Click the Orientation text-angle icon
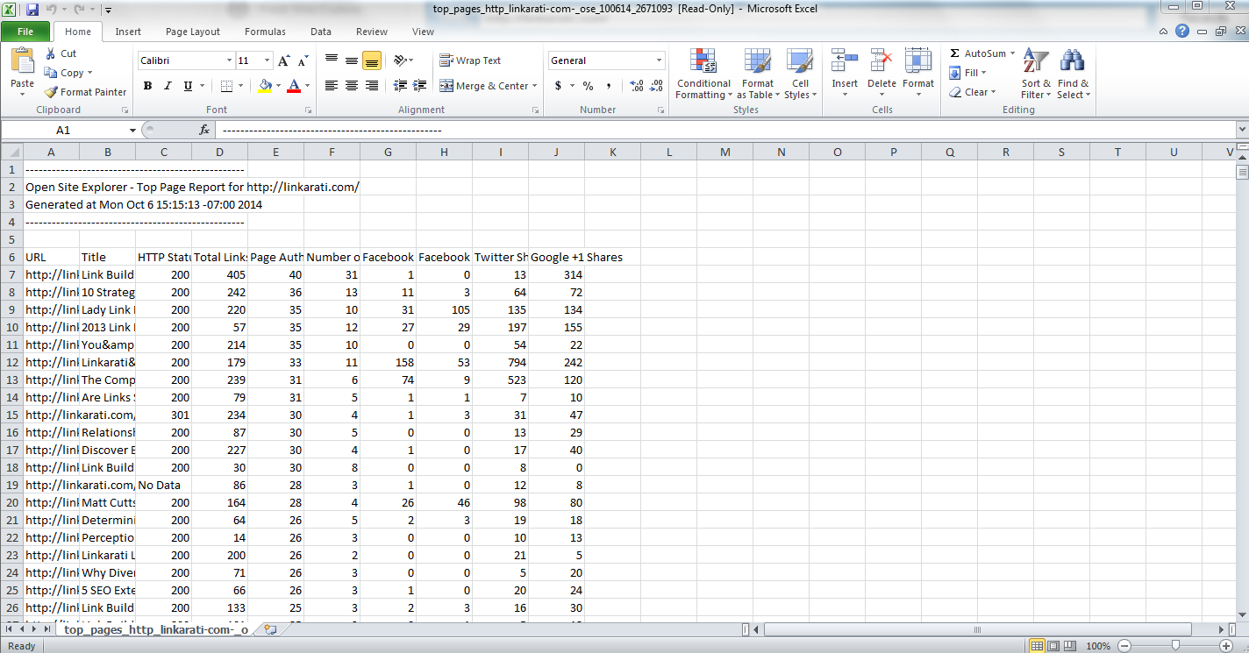This screenshot has height=653, width=1249. 401,60
